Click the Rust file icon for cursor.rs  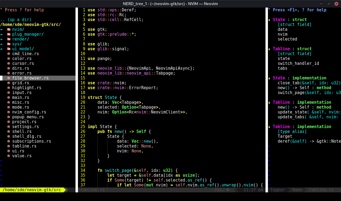tap(9, 63)
